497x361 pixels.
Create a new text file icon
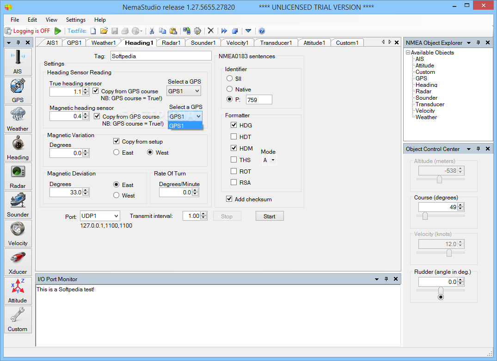[93, 30]
